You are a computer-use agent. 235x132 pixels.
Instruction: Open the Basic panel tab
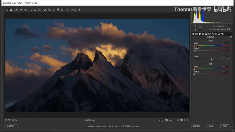[x=193, y=34]
